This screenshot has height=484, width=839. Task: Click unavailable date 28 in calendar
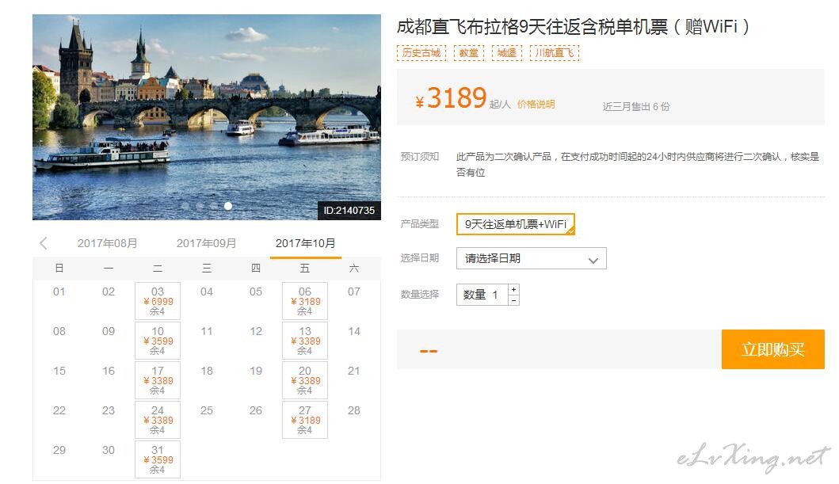pos(353,410)
